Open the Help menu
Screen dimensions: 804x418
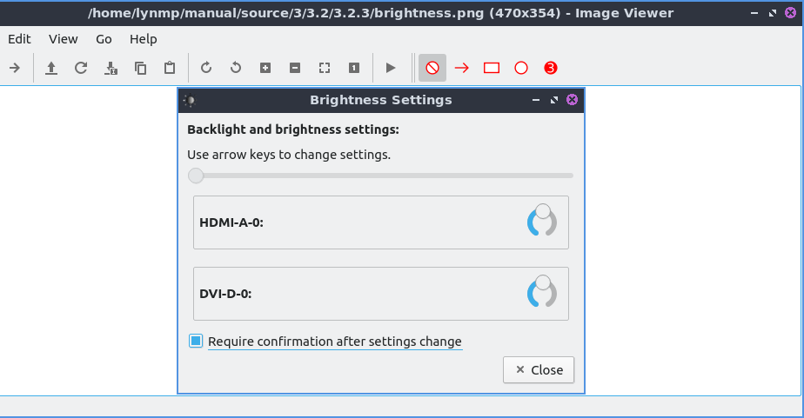tap(143, 39)
